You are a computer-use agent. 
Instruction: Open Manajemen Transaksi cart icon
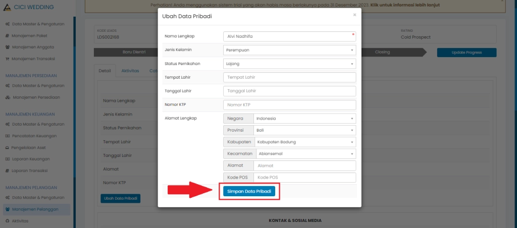(7, 59)
